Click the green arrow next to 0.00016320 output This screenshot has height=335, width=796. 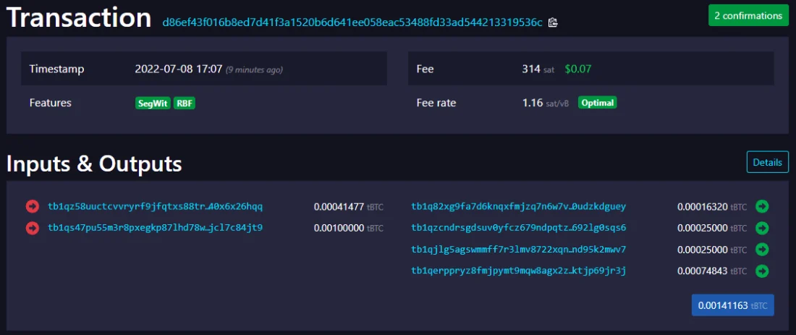click(761, 206)
